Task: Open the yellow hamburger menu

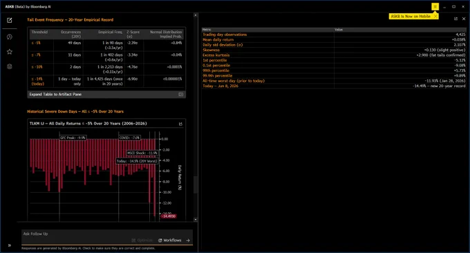Action: click(x=435, y=7)
